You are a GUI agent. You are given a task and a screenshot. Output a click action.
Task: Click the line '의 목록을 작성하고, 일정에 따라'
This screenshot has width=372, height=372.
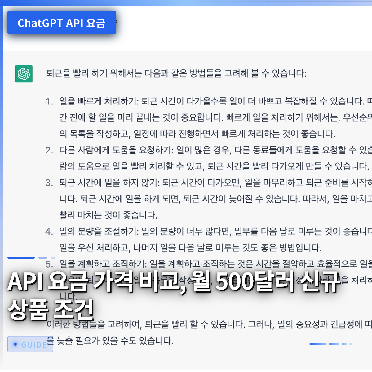pos(117,134)
